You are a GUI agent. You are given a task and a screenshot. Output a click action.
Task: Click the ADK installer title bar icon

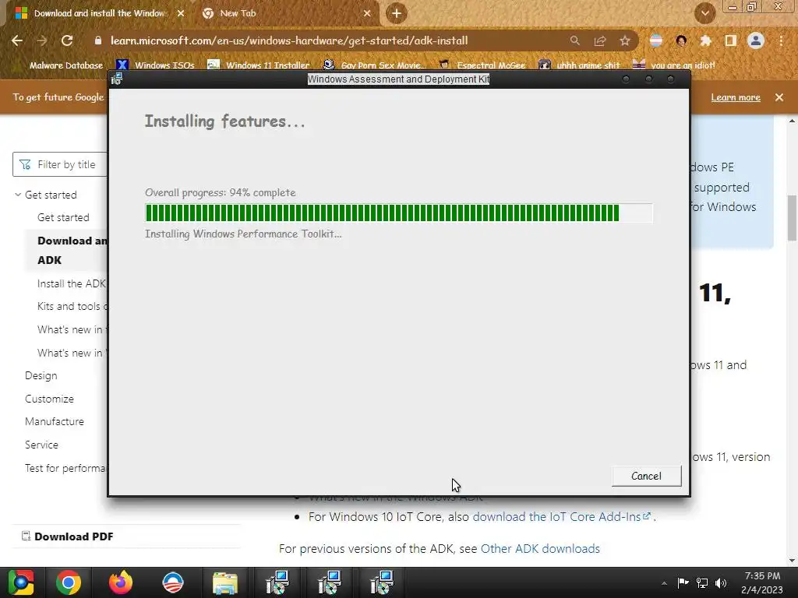[x=117, y=79]
